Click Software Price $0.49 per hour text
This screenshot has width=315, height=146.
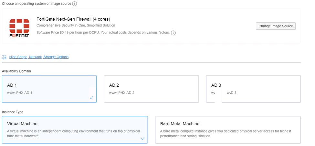(103, 33)
